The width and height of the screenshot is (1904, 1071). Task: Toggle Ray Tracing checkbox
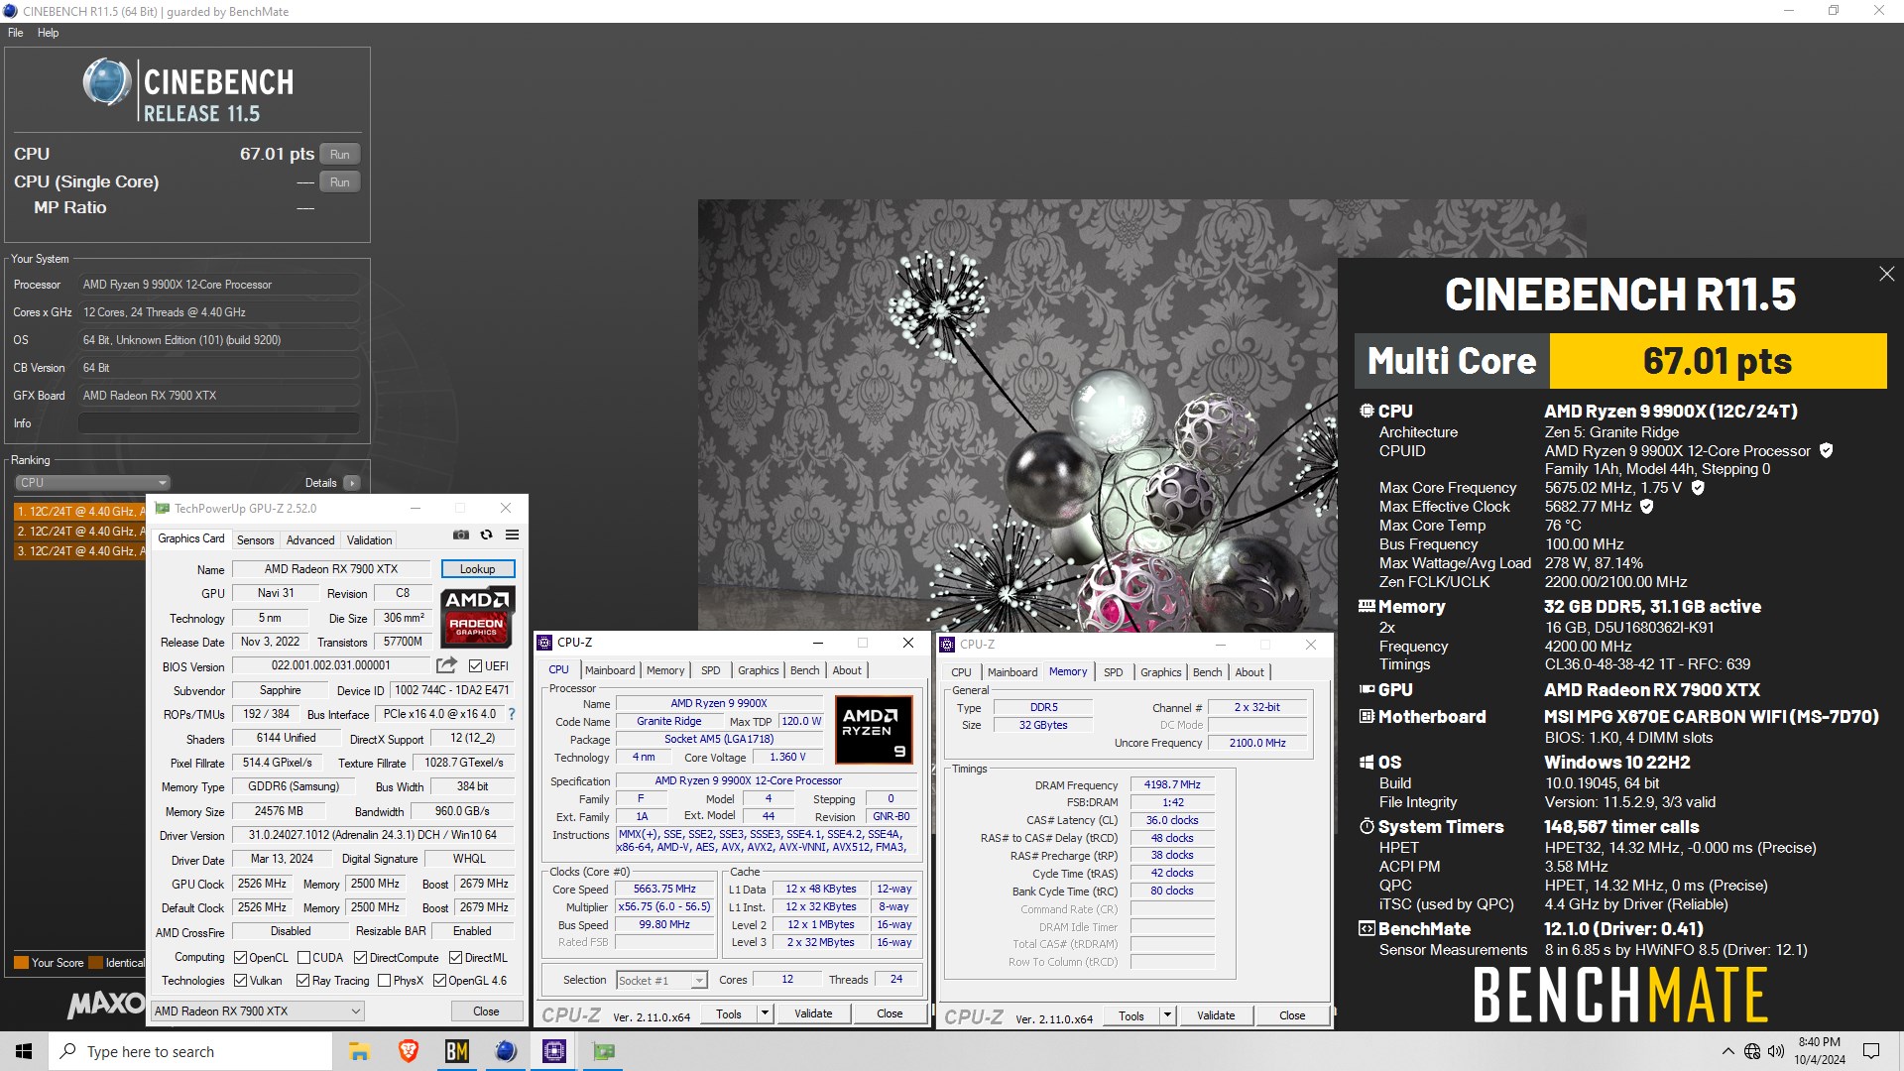pos(302,981)
